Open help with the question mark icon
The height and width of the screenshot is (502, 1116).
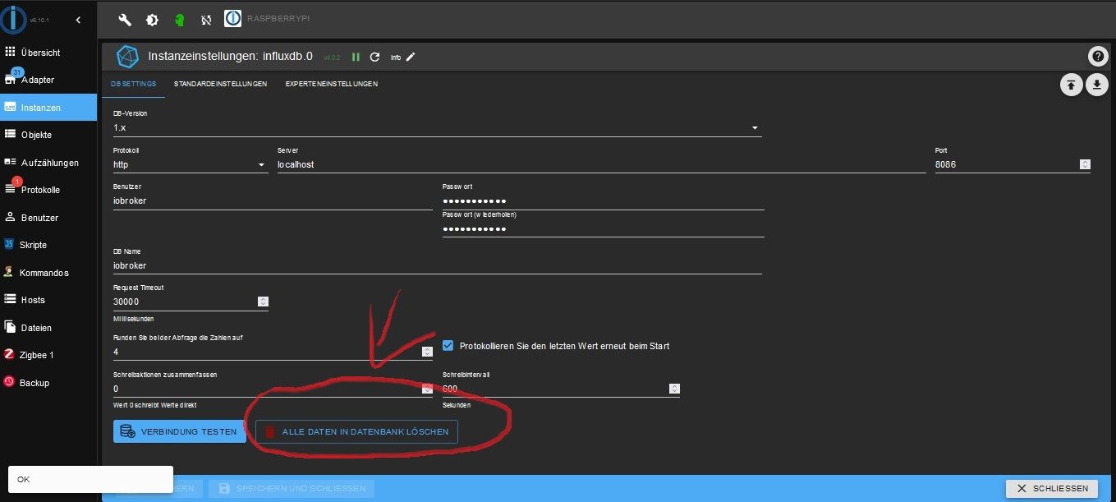coord(1097,57)
